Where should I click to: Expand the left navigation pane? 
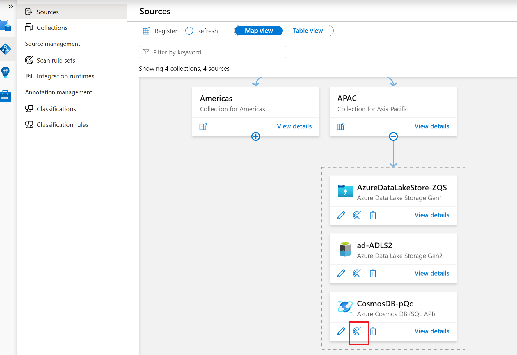point(11,6)
